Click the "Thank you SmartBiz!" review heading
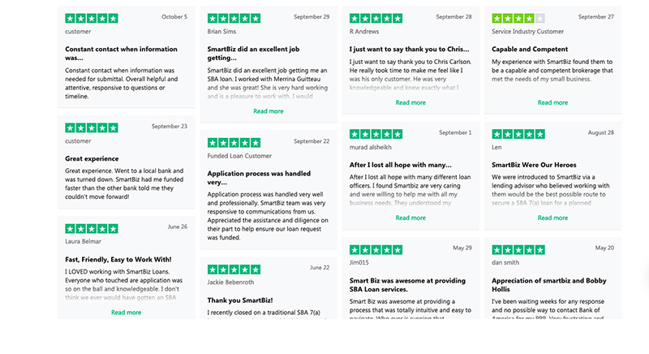This screenshot has height=354, width=649. click(240, 300)
